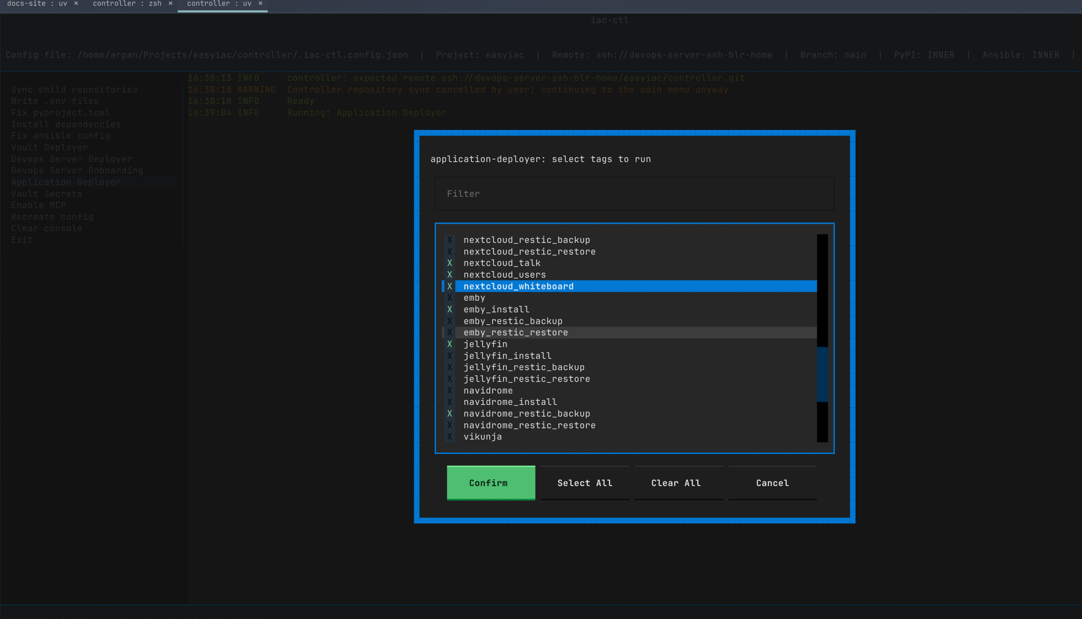Uncheck the emby_install tag
The width and height of the screenshot is (1082, 619).
[629, 309]
